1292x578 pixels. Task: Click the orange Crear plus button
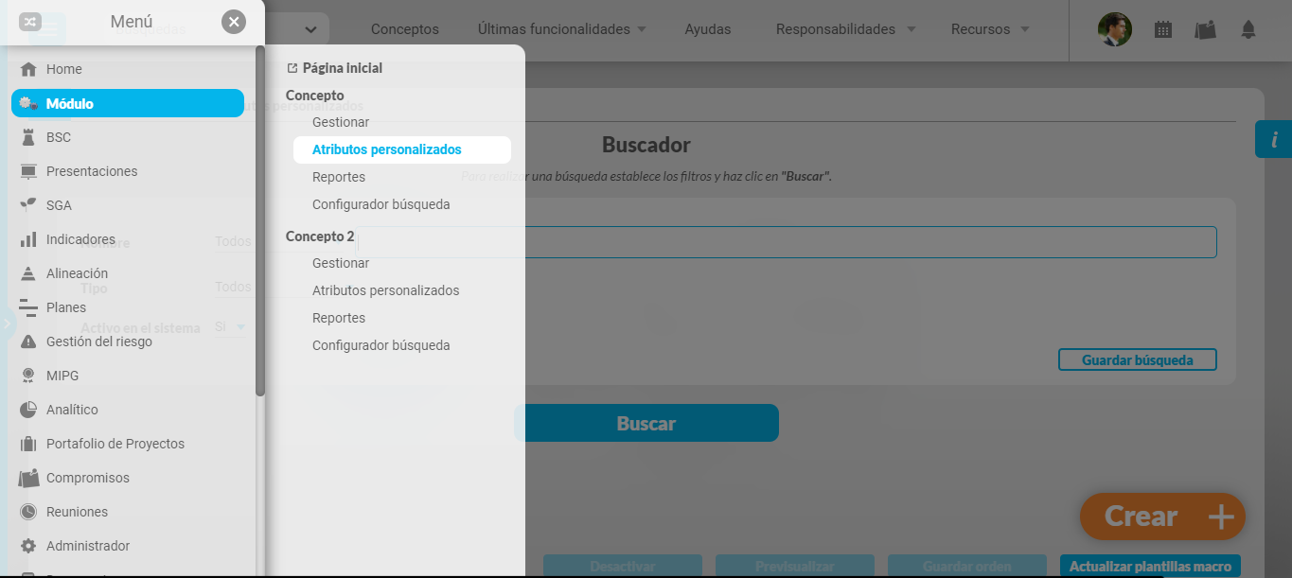pos(1162,517)
